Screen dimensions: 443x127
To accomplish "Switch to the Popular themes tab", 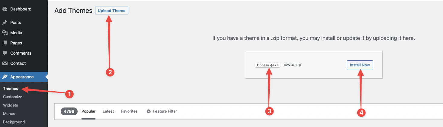I will pyautogui.click(x=88, y=111).
